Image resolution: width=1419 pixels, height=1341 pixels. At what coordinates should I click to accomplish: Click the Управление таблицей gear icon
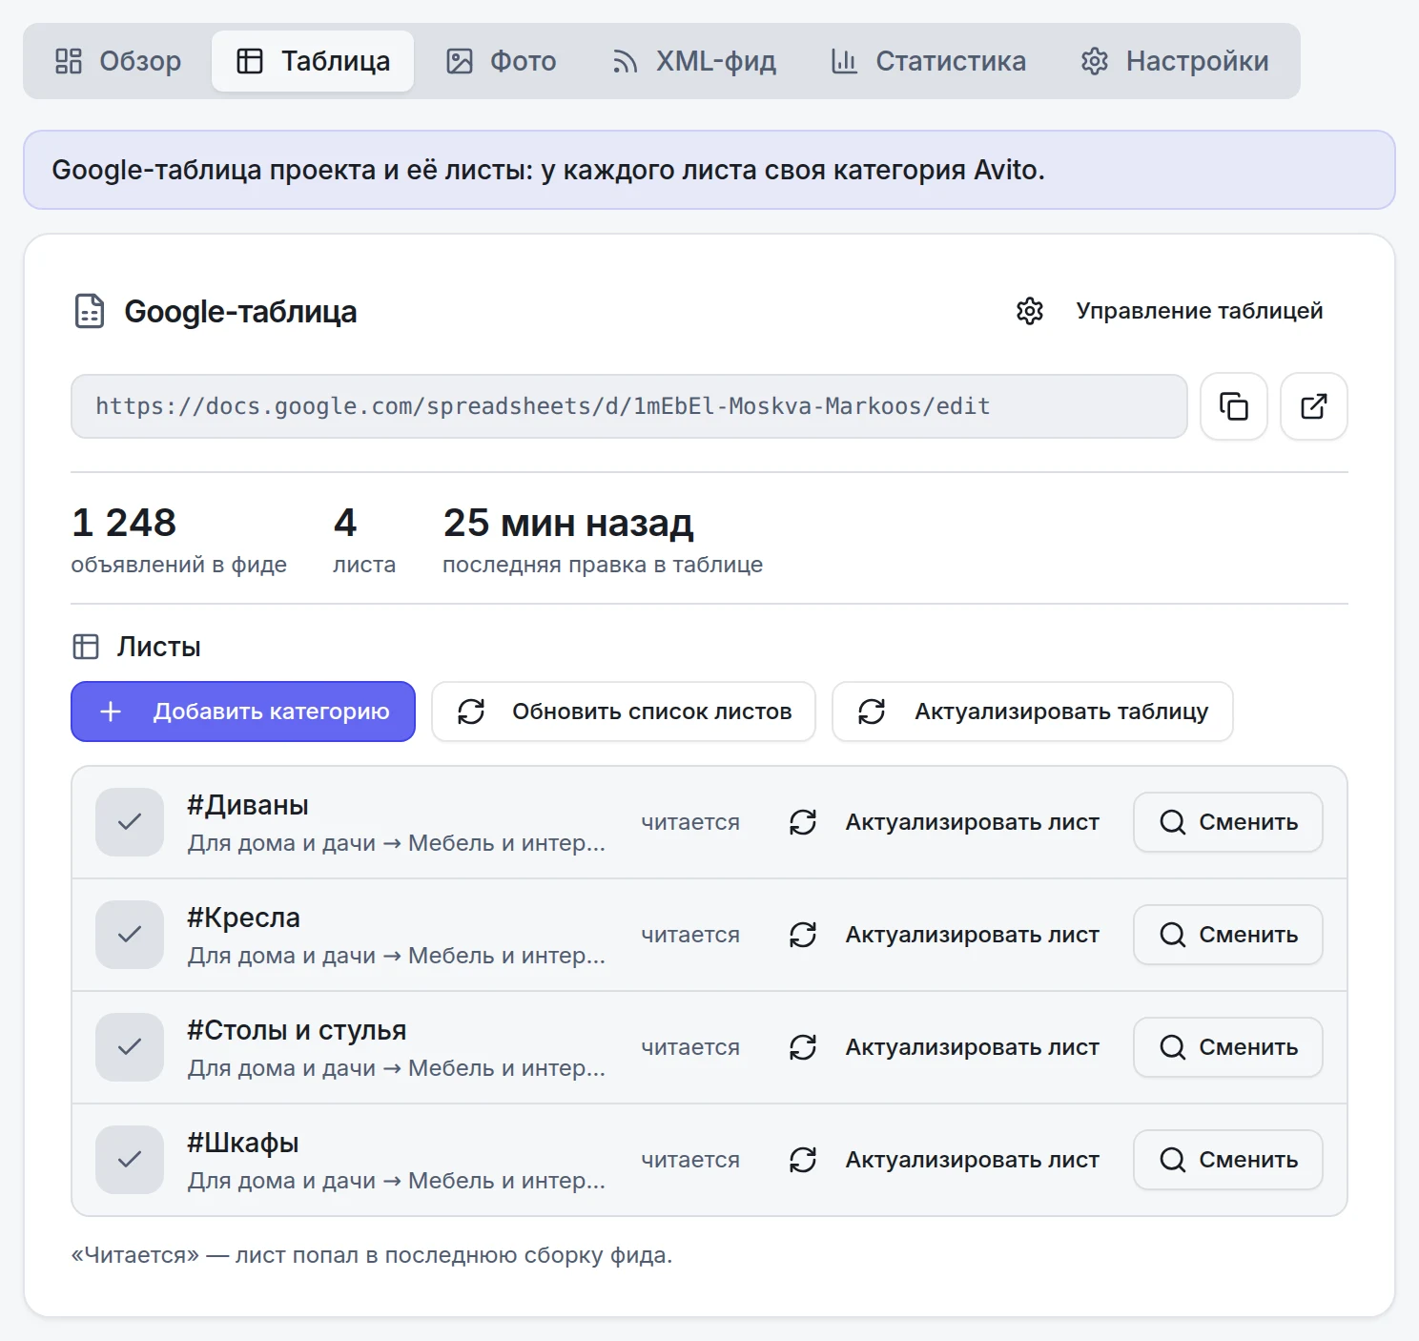(x=1030, y=311)
